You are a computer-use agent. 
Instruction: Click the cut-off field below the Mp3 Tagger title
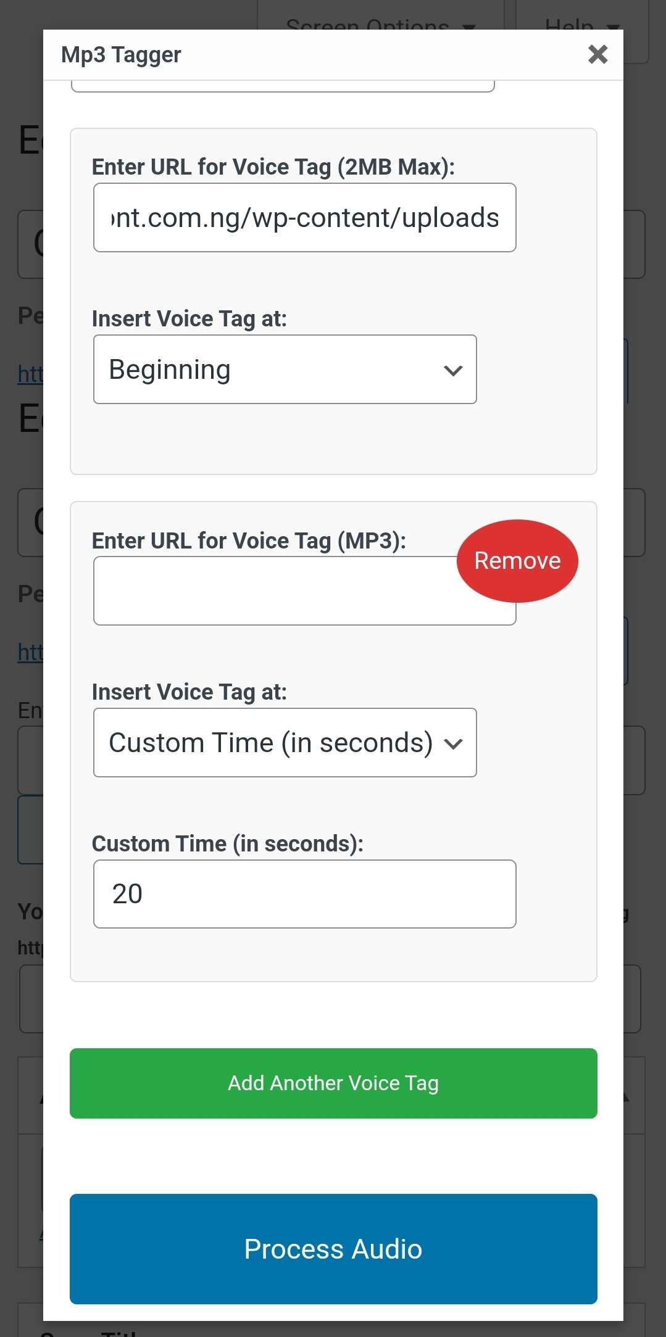pyautogui.click(x=283, y=86)
